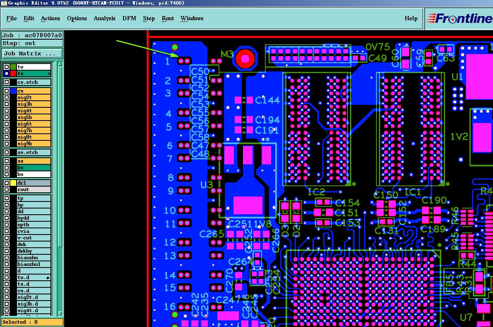493x327 pixels.
Task: Open the Analysis menu
Action: coord(105,19)
